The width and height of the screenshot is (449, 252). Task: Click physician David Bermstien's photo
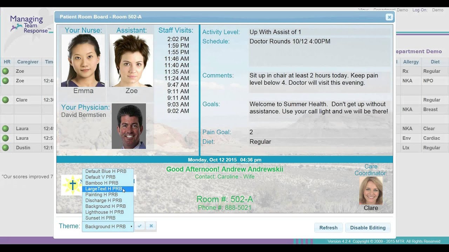(x=129, y=126)
